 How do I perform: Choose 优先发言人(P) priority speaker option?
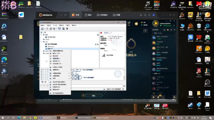pyautogui.click(x=60, y=64)
